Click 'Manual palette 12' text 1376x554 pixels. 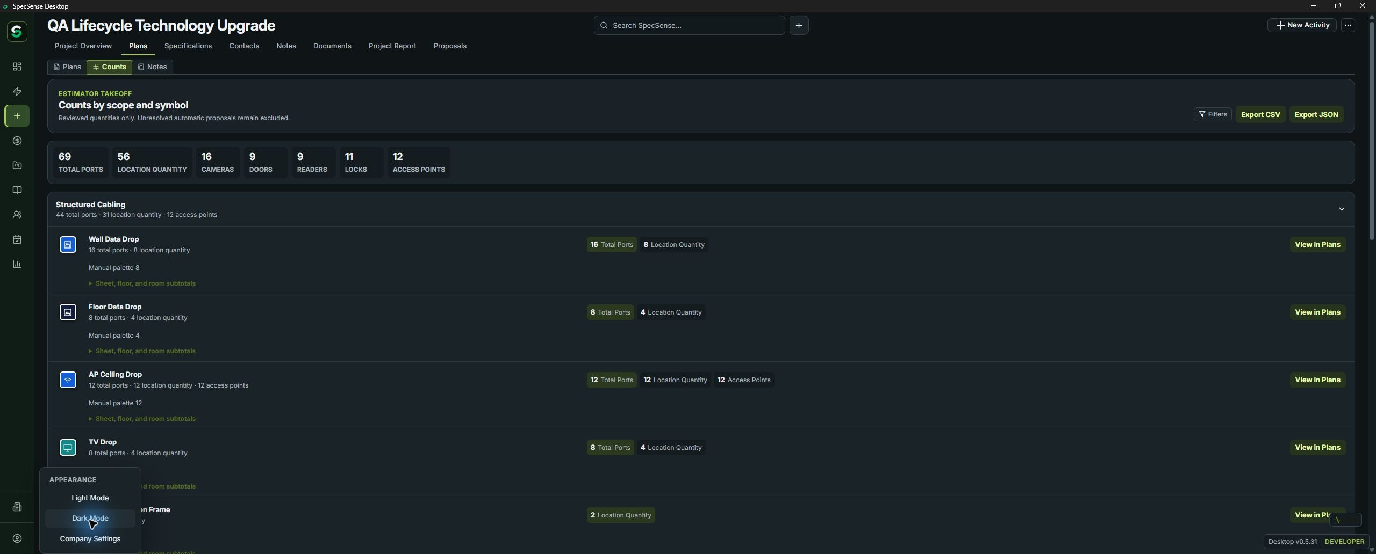click(x=115, y=403)
